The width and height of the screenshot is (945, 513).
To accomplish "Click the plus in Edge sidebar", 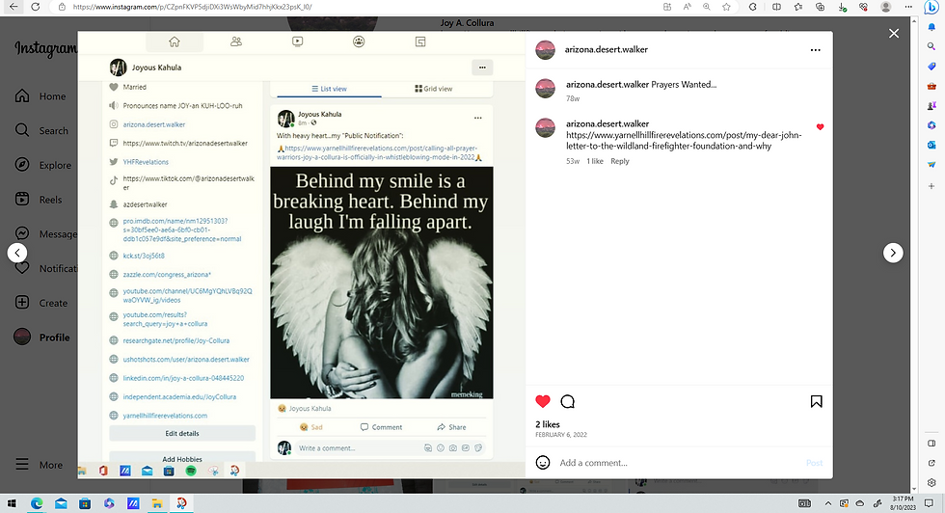I will 931,186.
